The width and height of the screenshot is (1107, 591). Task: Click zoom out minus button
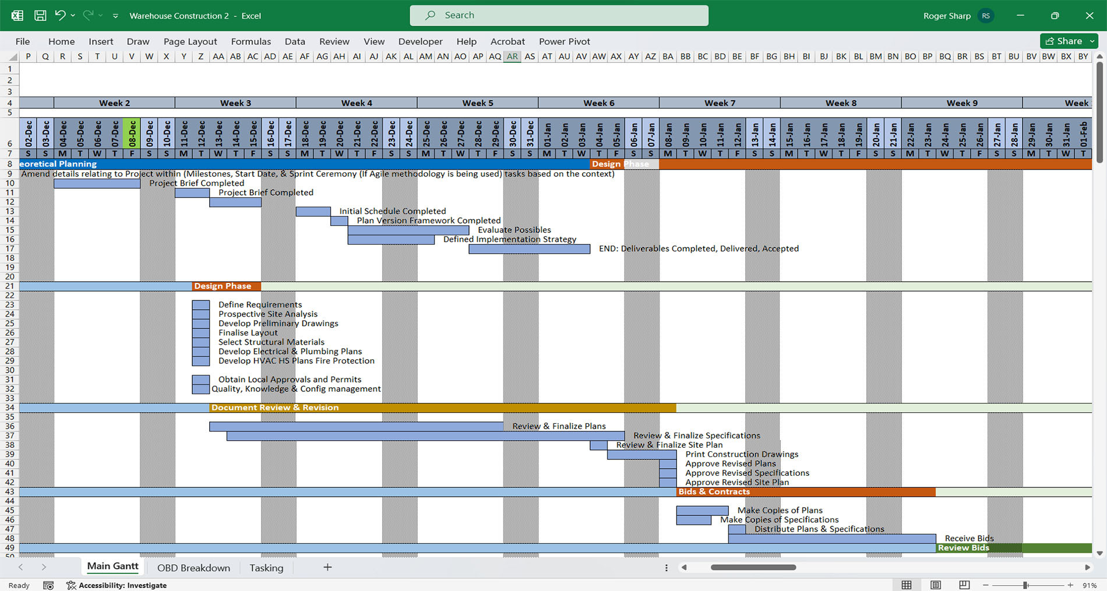pos(986,585)
